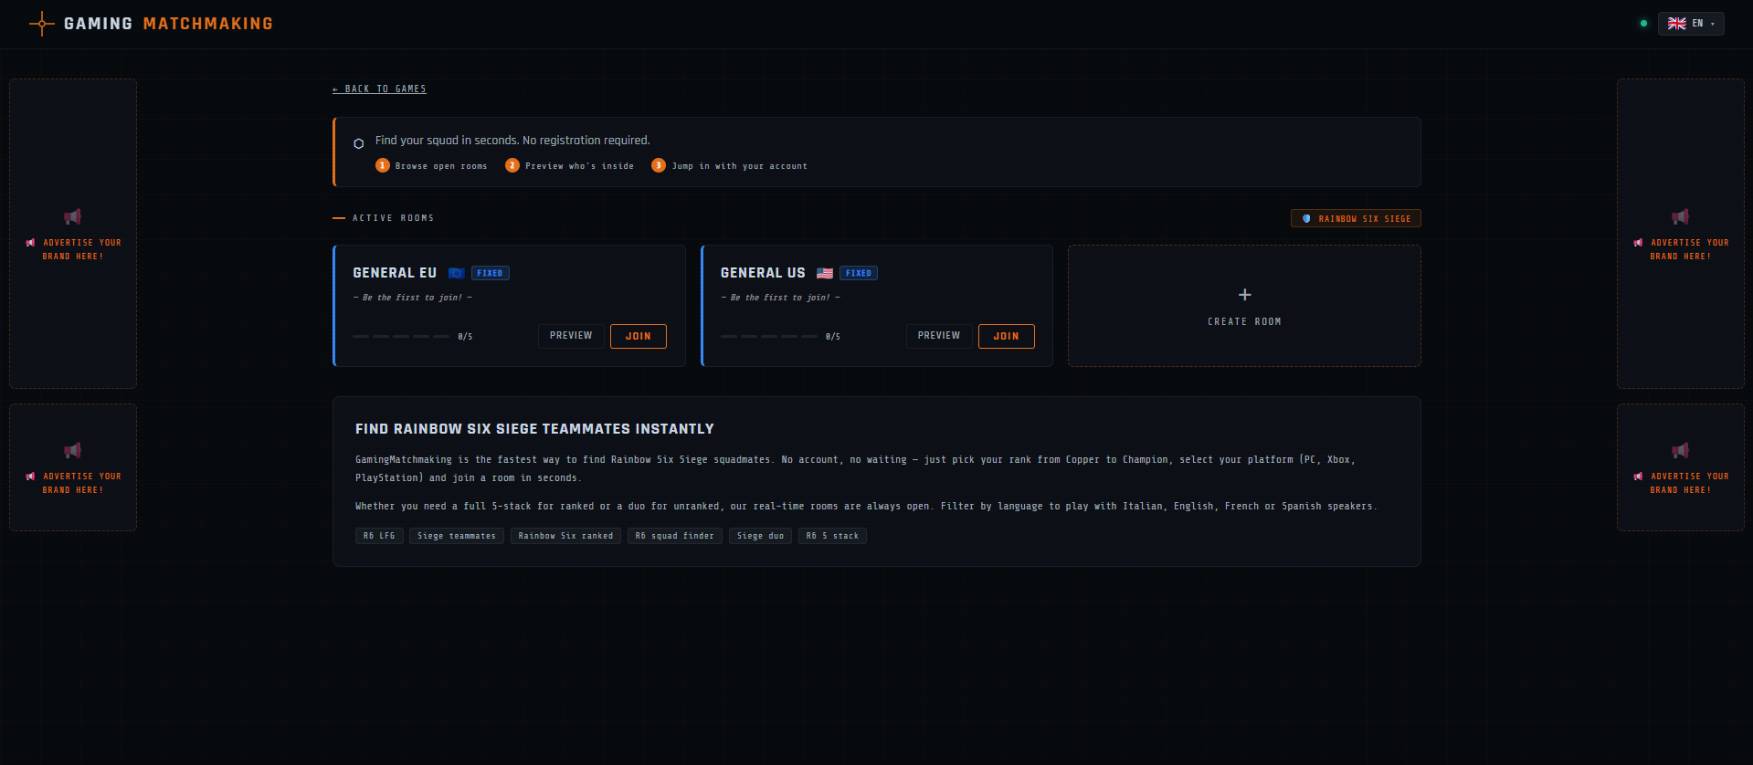1753x765 pixels.
Task: Click the EU flag on General EU room
Action: (457, 273)
